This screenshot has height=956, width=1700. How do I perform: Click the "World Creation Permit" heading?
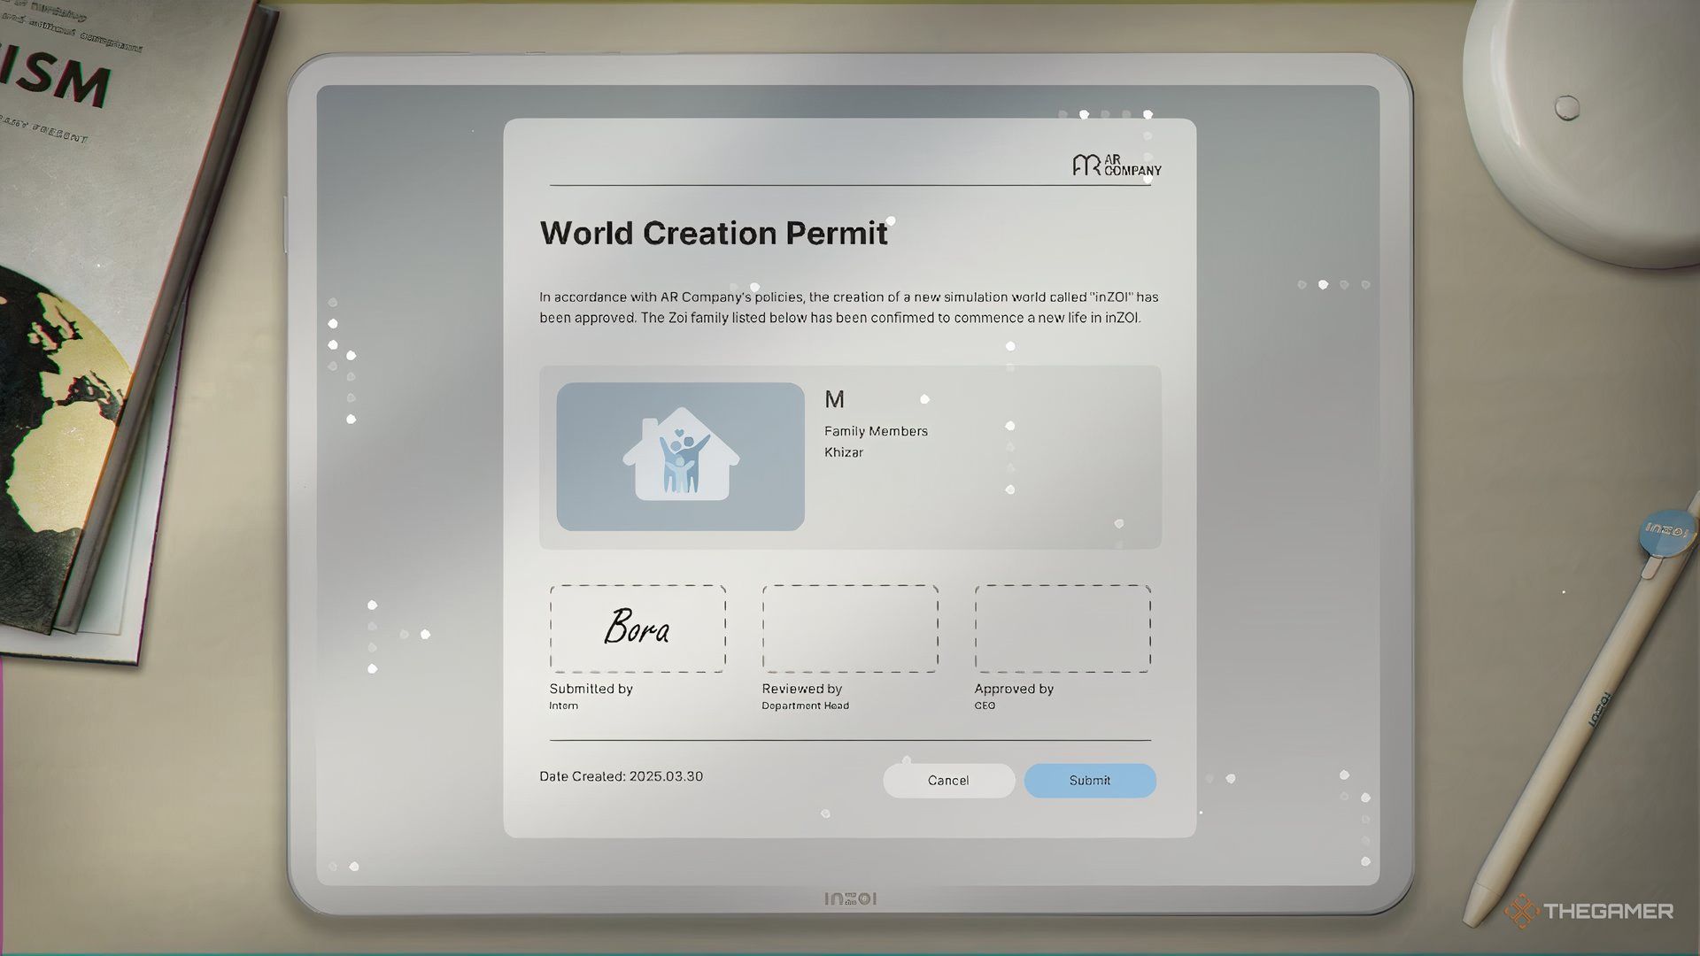pyautogui.click(x=714, y=233)
